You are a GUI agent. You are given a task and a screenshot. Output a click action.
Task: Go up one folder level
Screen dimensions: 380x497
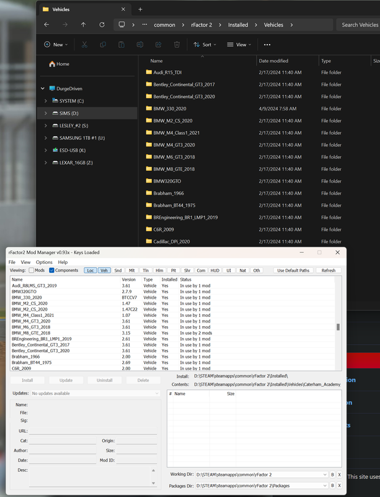pos(83,25)
